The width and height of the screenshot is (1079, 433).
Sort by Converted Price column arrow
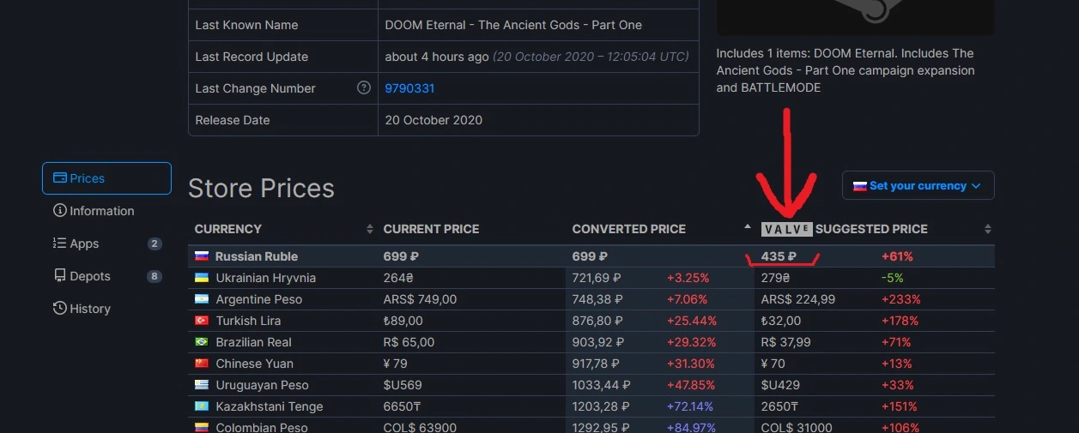(x=748, y=227)
